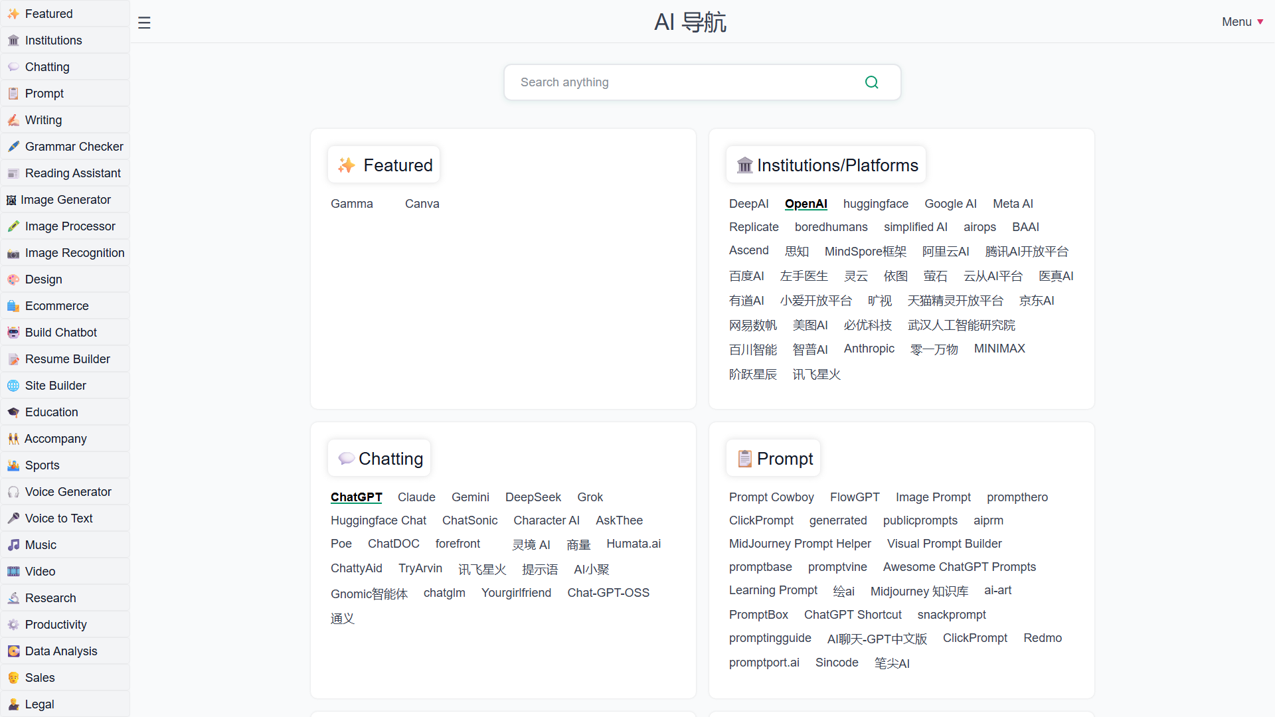Select the Image Generator sidebar icon
This screenshot has width=1275, height=717.
pos(11,199)
